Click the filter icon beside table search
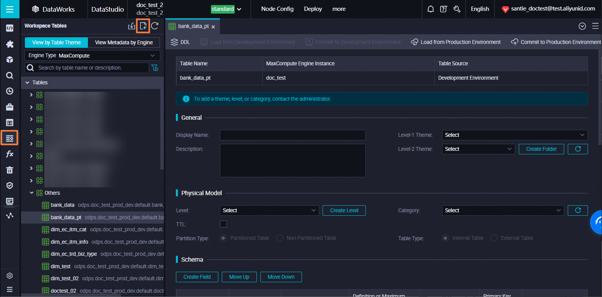602x297 pixels. click(x=155, y=68)
